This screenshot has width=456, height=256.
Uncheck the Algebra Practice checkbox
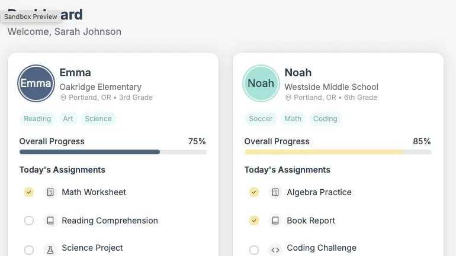point(254,192)
